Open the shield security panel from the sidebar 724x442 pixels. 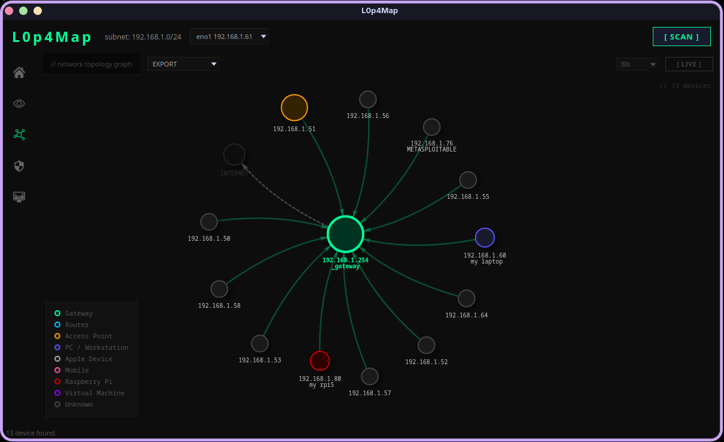19,166
